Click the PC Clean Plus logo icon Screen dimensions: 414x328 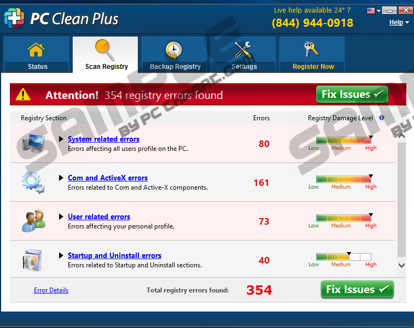pyautogui.click(x=14, y=17)
